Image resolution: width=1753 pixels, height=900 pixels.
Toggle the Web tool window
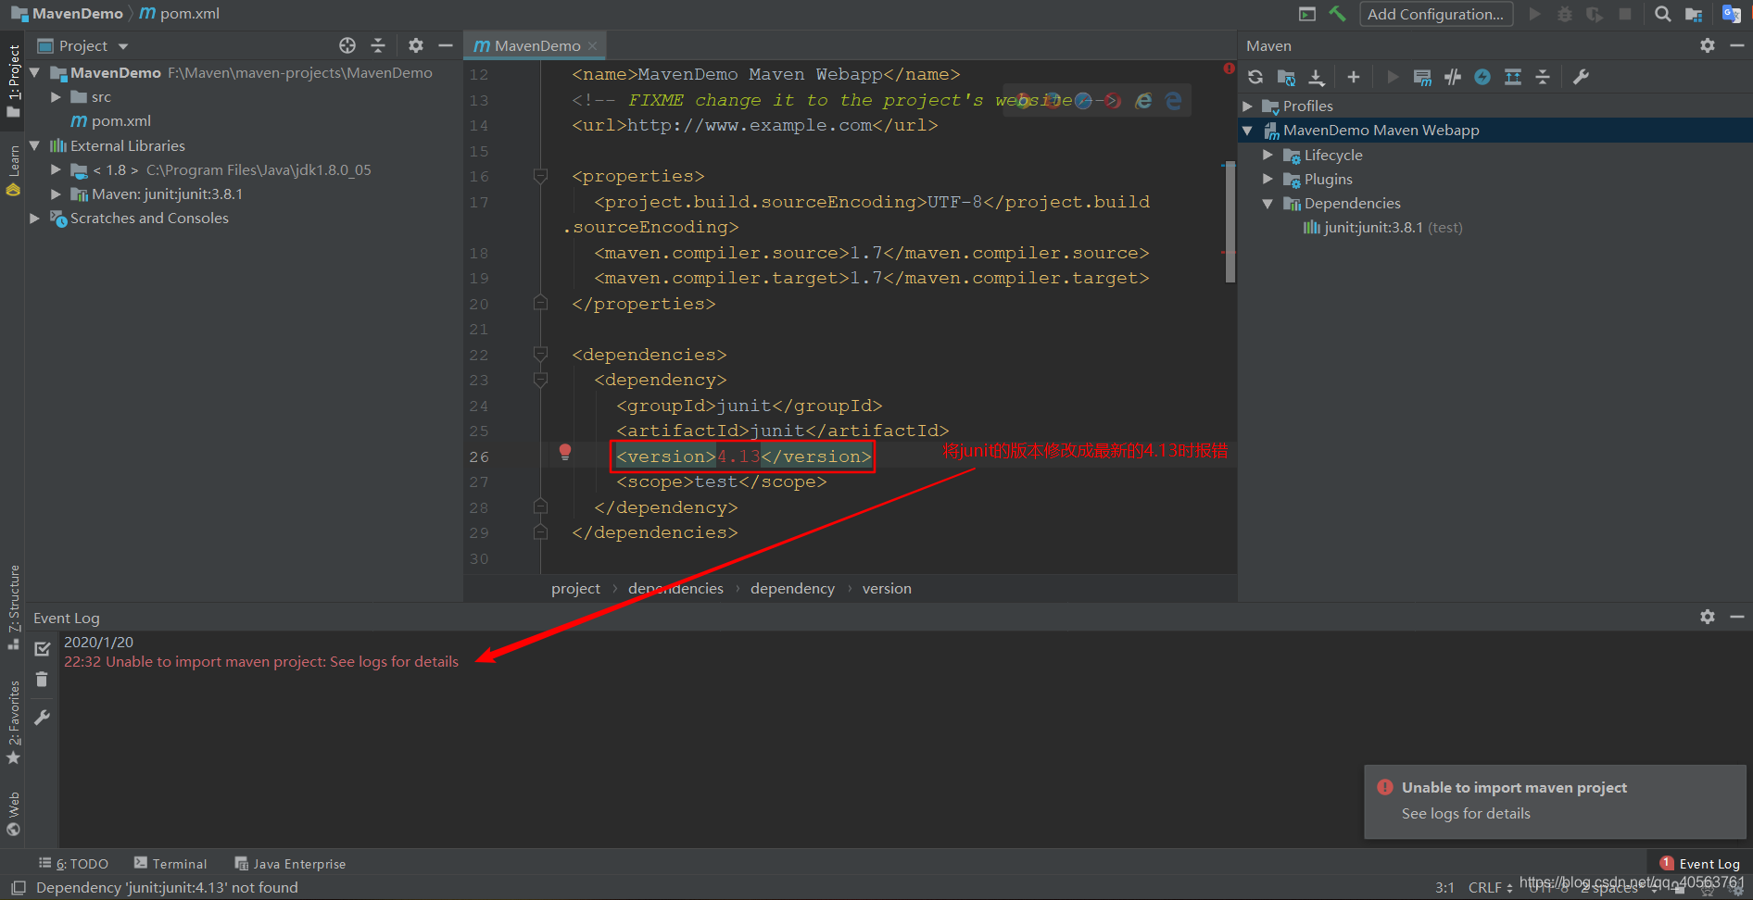(x=13, y=814)
